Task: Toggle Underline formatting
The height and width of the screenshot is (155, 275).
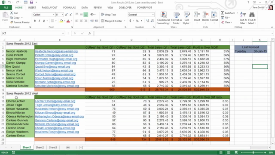Action: pyautogui.click(x=44, y=21)
